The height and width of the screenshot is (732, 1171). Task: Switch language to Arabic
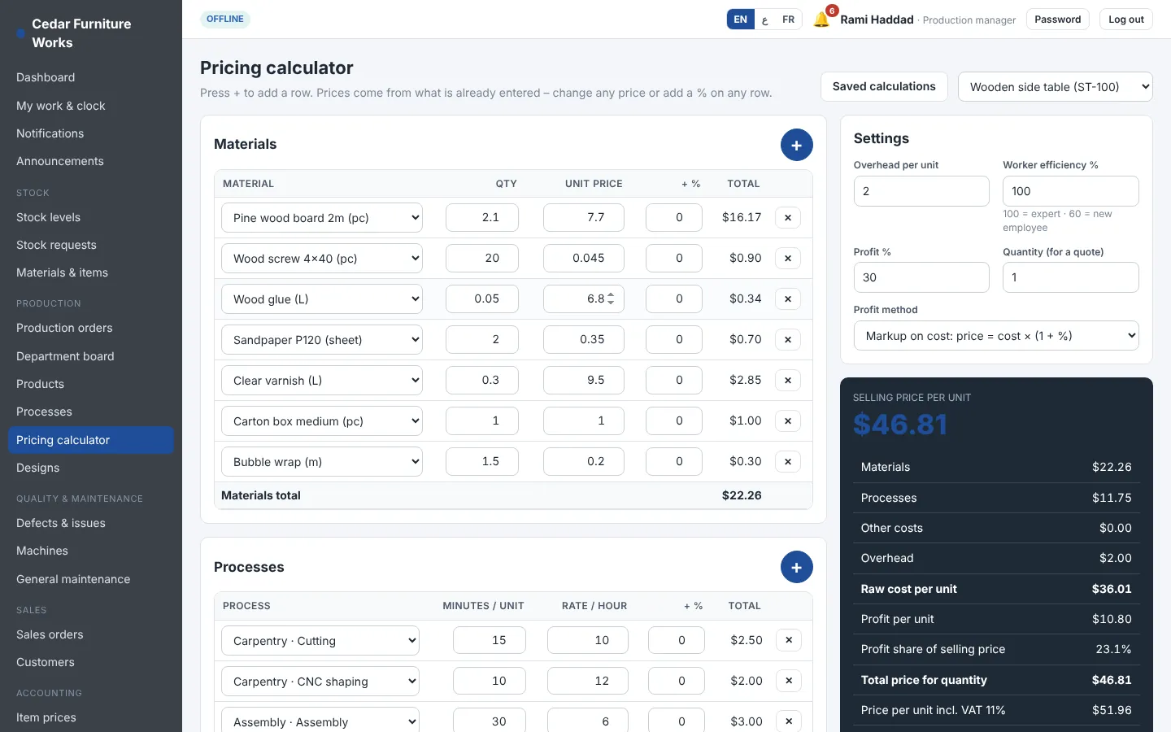point(764,20)
